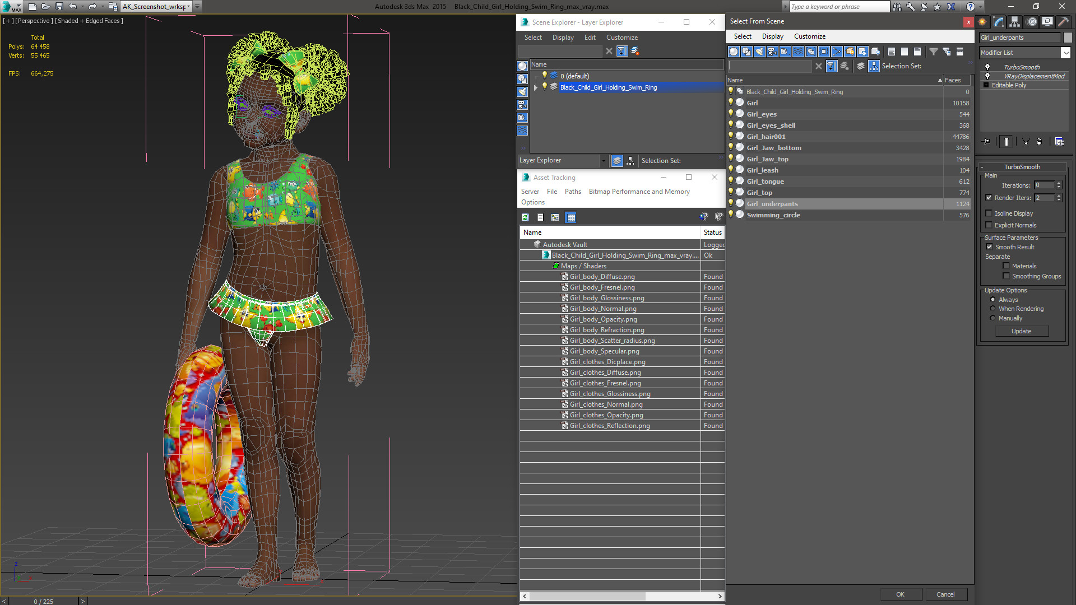Expand Black_Child_Girl_Holding_Swim_Ring layer in Scene Explorer
This screenshot has width=1076, height=605.
[x=536, y=87]
